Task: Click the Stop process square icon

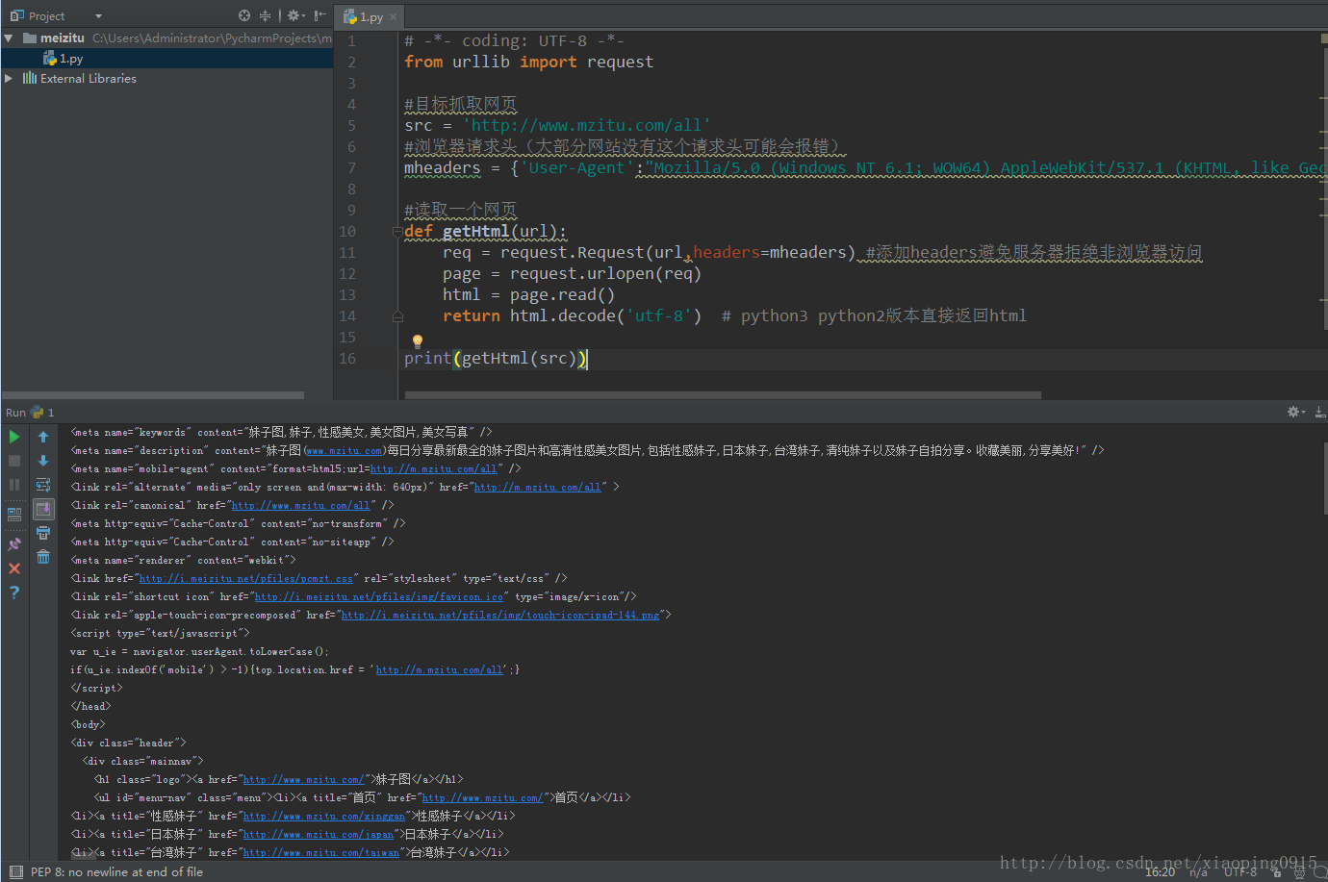Action: click(x=14, y=461)
